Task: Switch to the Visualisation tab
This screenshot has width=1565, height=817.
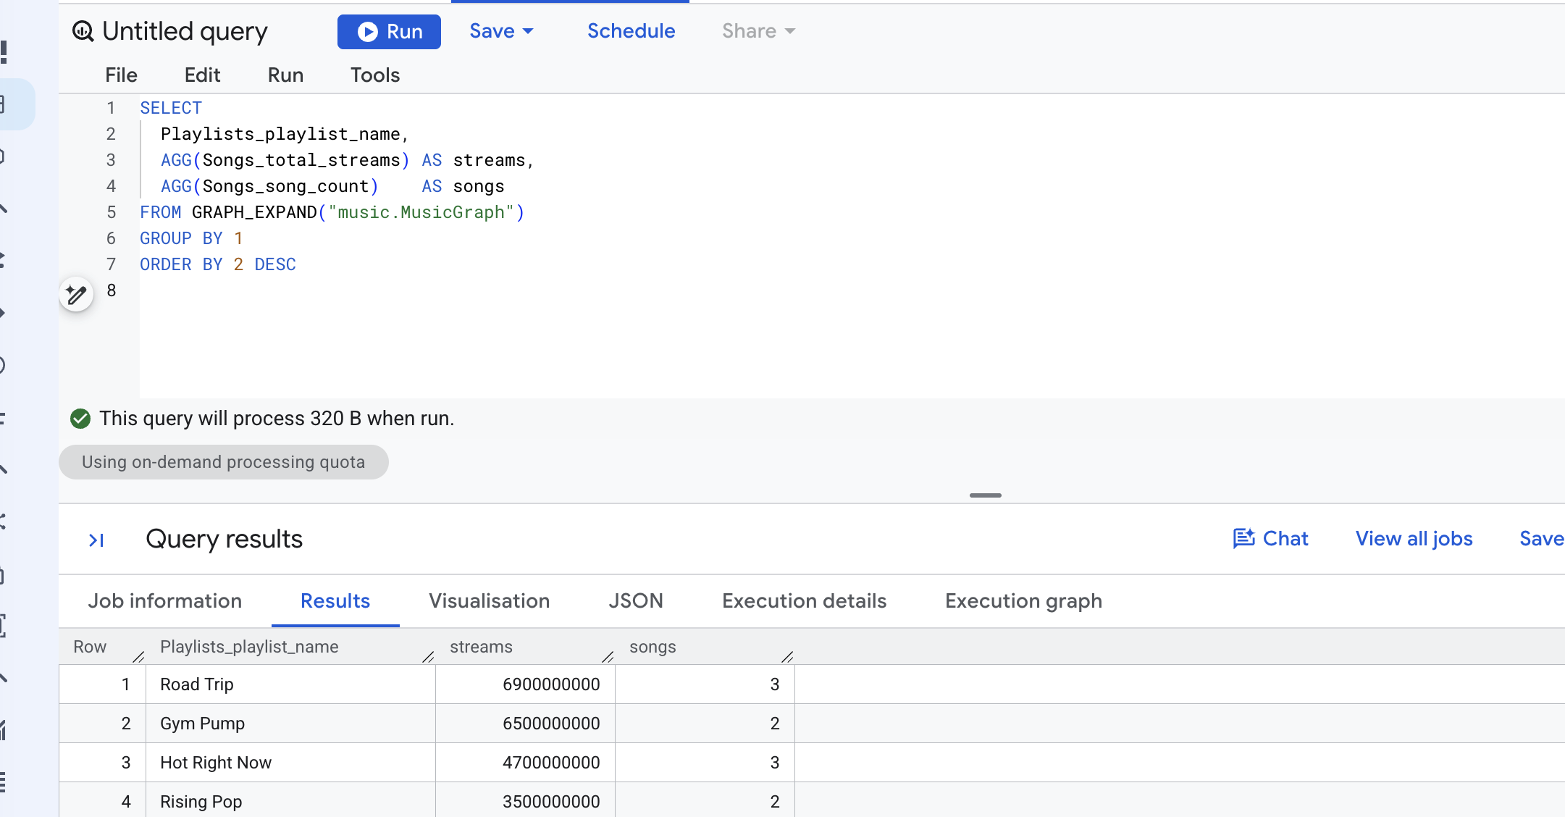Action: (x=489, y=601)
